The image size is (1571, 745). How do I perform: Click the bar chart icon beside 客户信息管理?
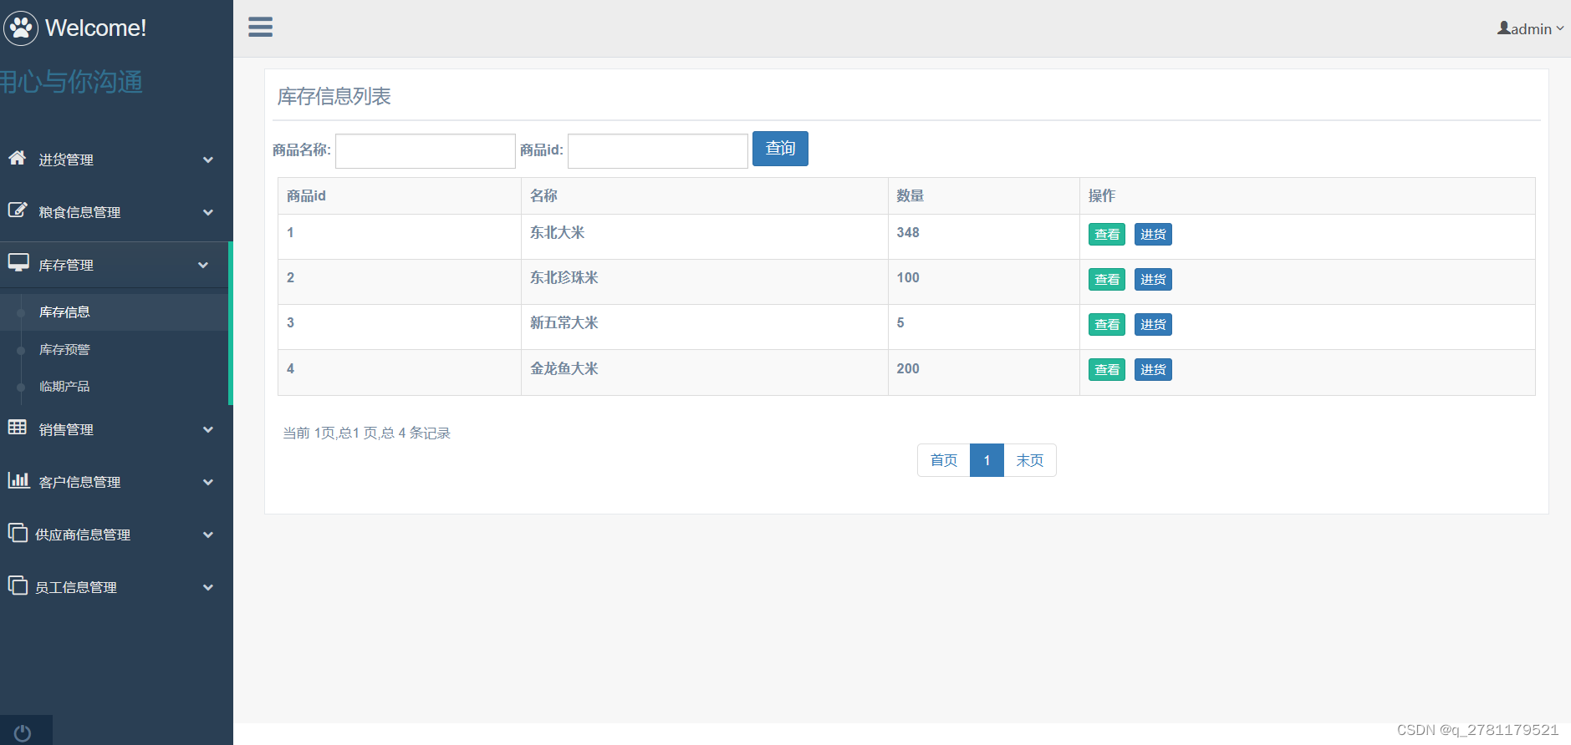18,479
